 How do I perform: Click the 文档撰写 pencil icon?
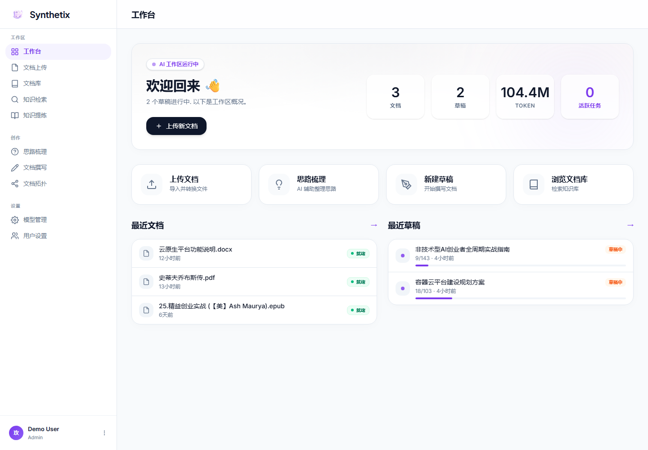point(15,167)
